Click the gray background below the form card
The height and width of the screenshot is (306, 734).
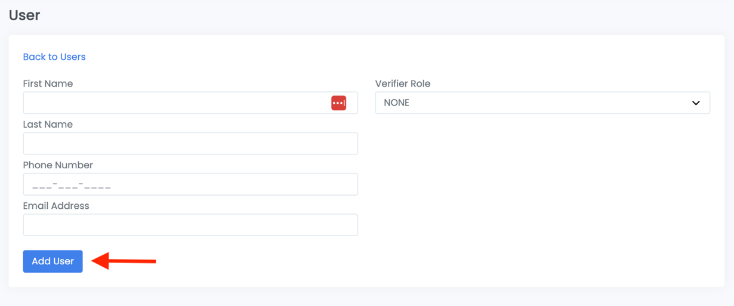367,297
